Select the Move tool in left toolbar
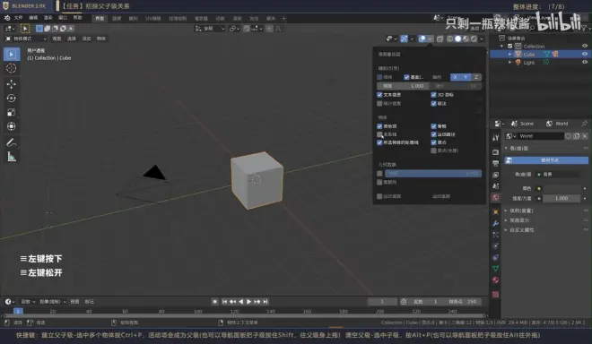 pos(12,83)
